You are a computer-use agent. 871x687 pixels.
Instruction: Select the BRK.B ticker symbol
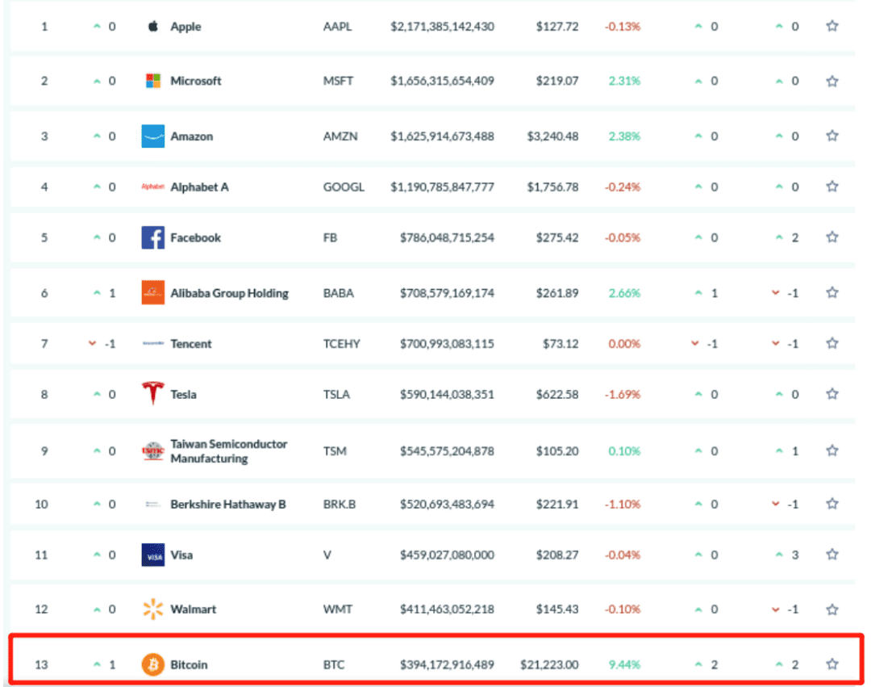[339, 504]
